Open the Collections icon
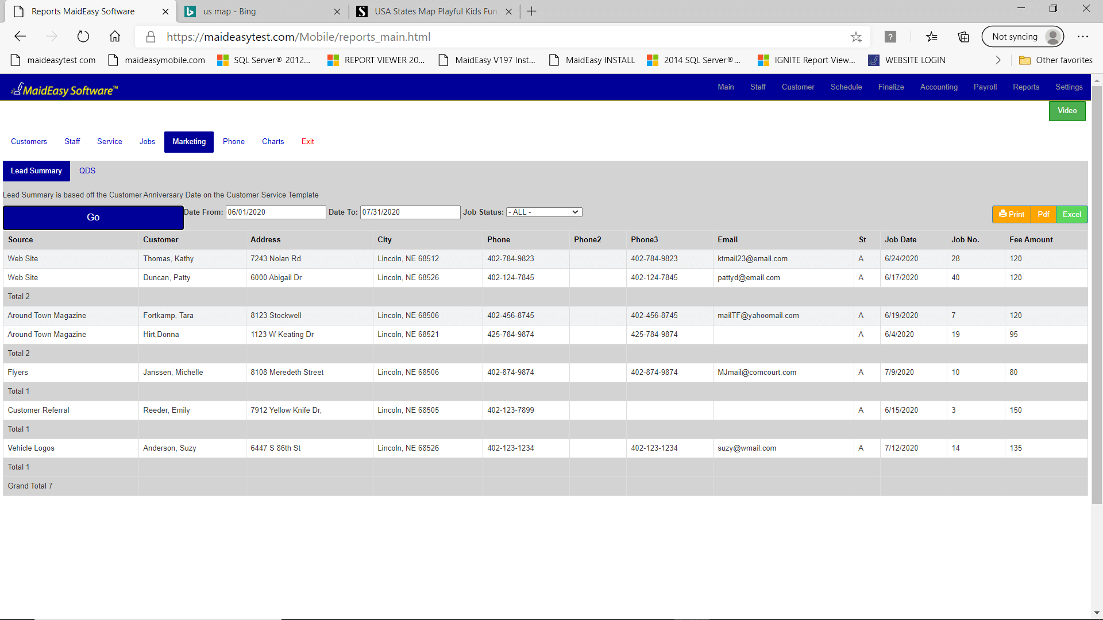This screenshot has width=1103, height=620. click(963, 37)
